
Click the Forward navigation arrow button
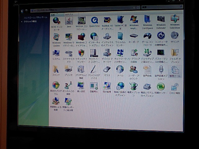click(x=26, y=11)
